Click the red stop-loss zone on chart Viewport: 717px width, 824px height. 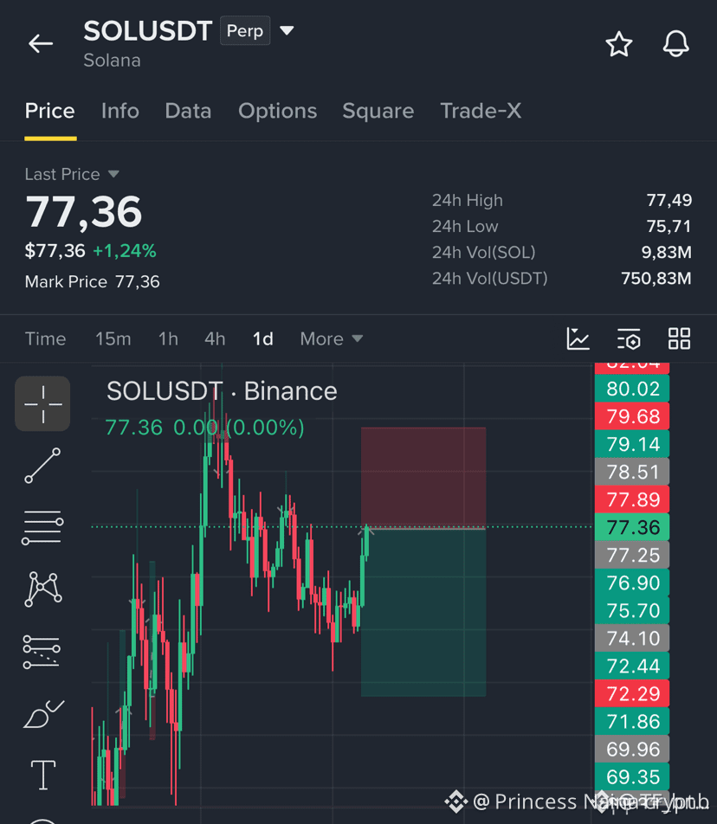pyautogui.click(x=423, y=477)
